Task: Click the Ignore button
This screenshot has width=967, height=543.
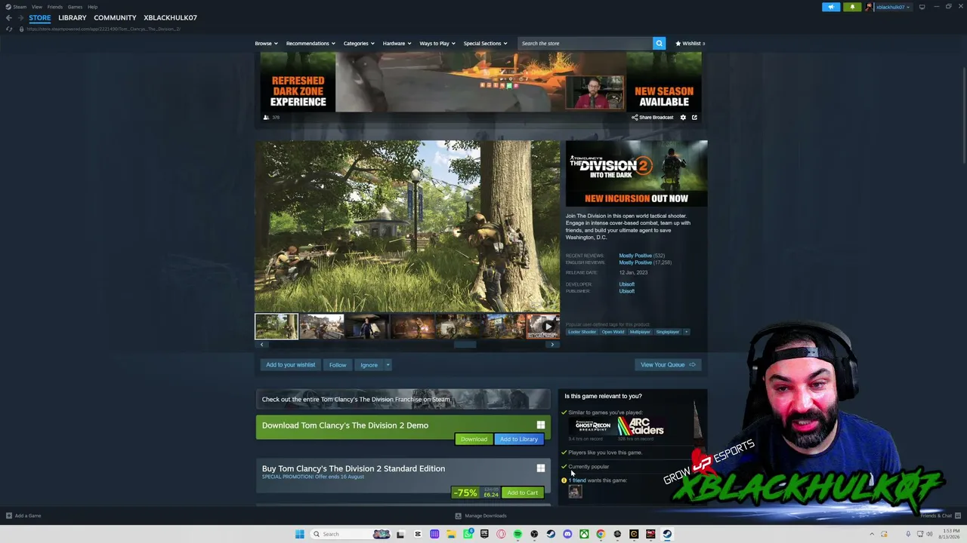Action: click(x=369, y=365)
